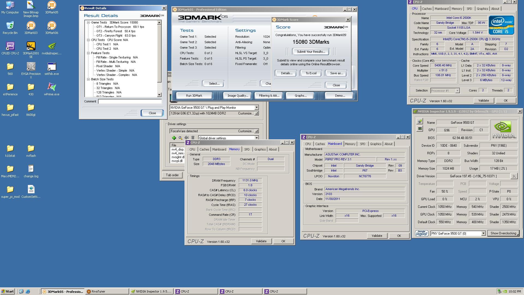Open the Recycle Bin icon
Screen dimensions: 524x295
(10, 28)
